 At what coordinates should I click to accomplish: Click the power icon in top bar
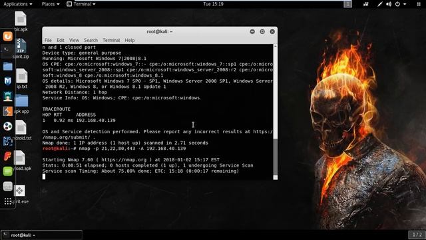397,4
